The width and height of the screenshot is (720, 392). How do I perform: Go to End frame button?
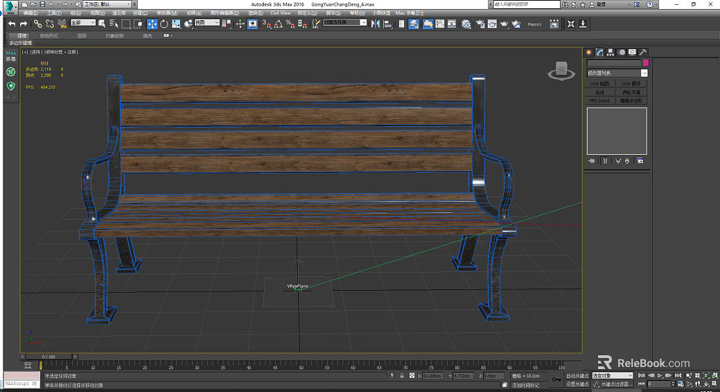click(x=678, y=375)
